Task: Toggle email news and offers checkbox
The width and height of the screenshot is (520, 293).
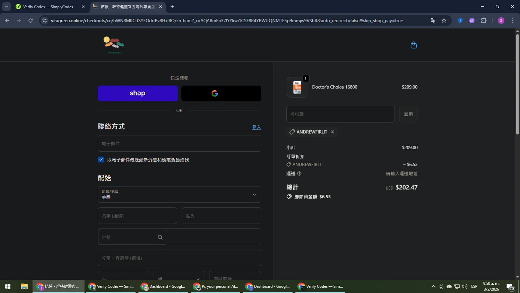Action: [101, 160]
